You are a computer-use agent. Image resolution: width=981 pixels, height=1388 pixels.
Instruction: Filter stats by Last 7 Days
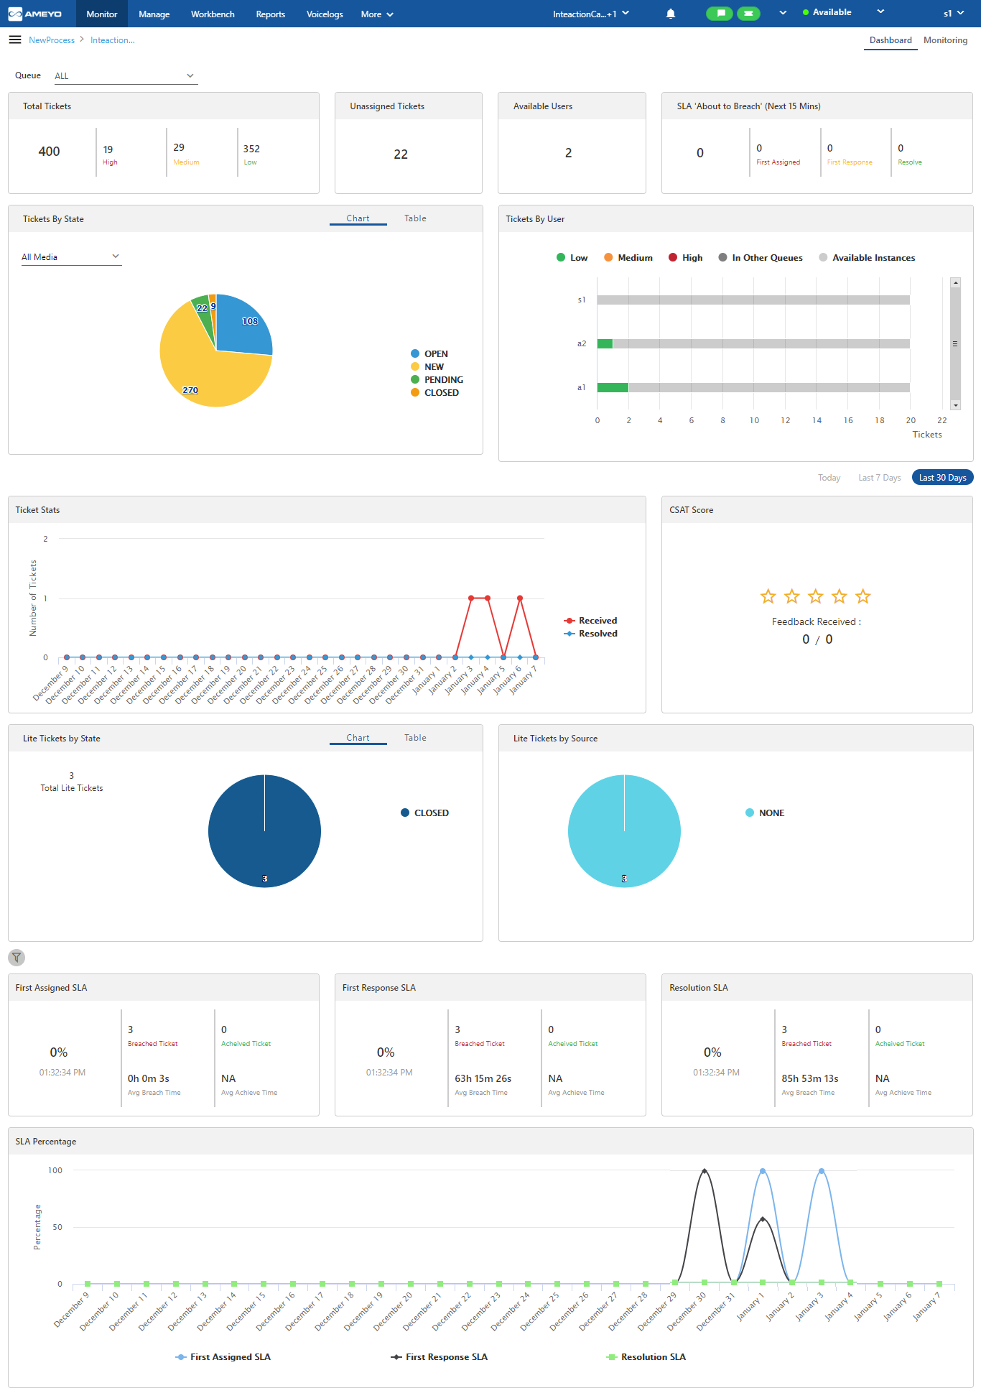[x=880, y=478]
